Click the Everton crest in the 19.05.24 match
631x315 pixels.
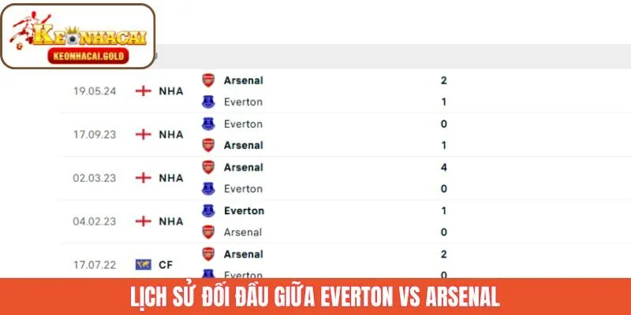coord(208,102)
